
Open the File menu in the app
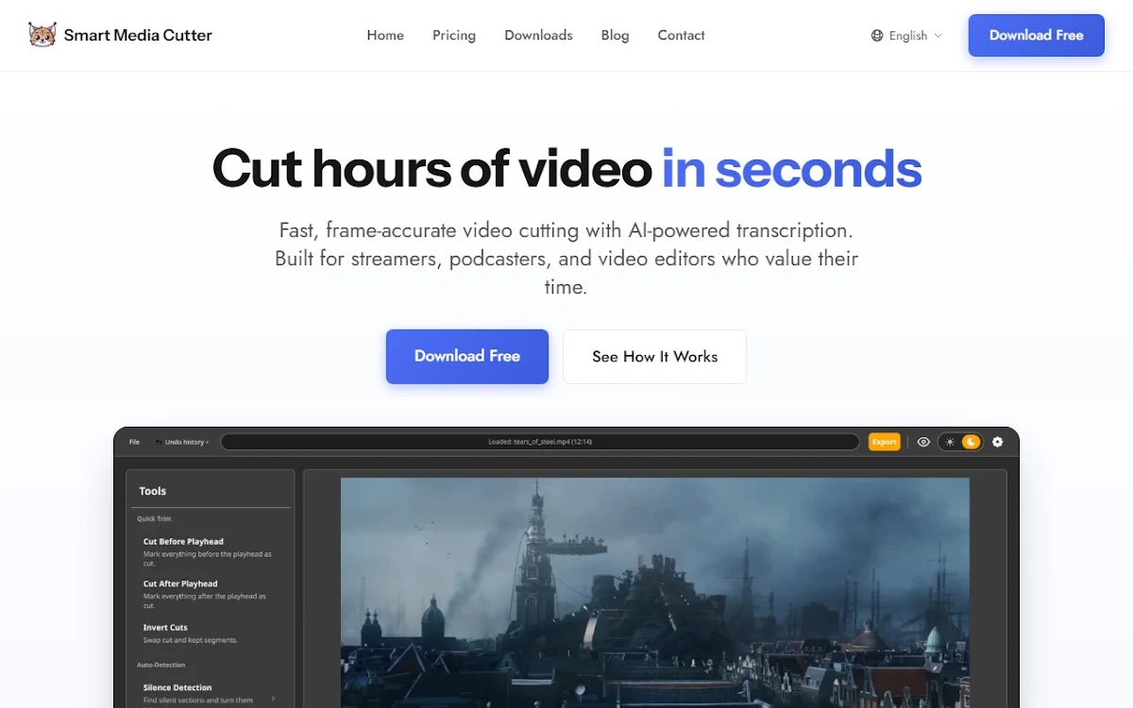point(135,442)
